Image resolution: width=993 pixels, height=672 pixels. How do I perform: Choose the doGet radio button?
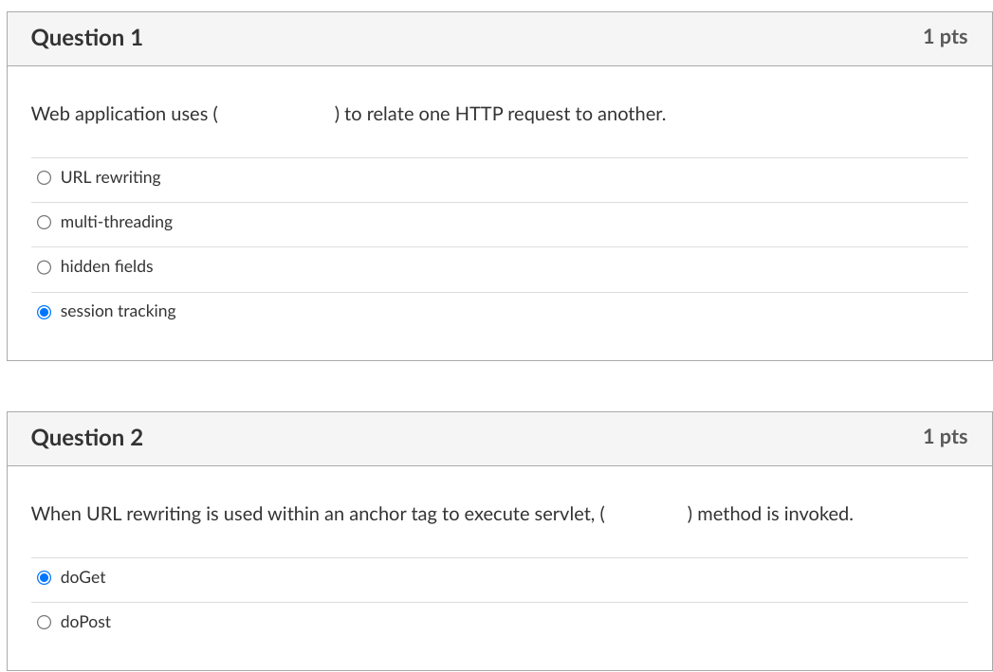click(44, 578)
